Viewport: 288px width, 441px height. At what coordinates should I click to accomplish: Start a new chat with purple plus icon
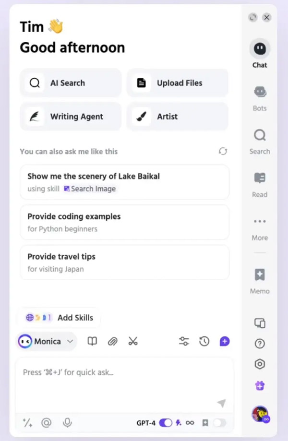[225, 341]
